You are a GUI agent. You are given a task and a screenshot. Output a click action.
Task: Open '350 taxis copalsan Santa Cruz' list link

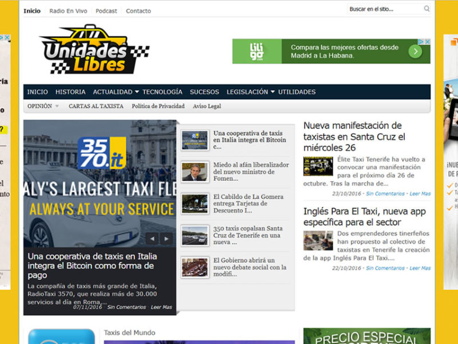[248, 235]
